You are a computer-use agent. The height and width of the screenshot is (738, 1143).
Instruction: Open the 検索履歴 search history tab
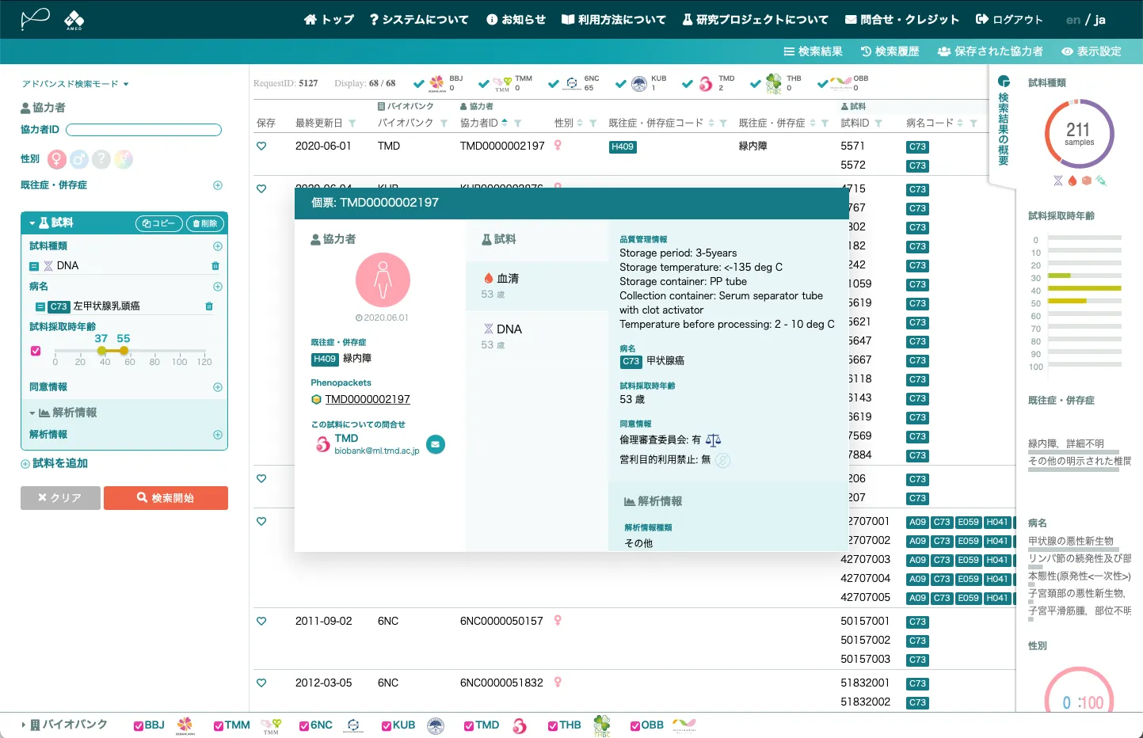click(890, 51)
